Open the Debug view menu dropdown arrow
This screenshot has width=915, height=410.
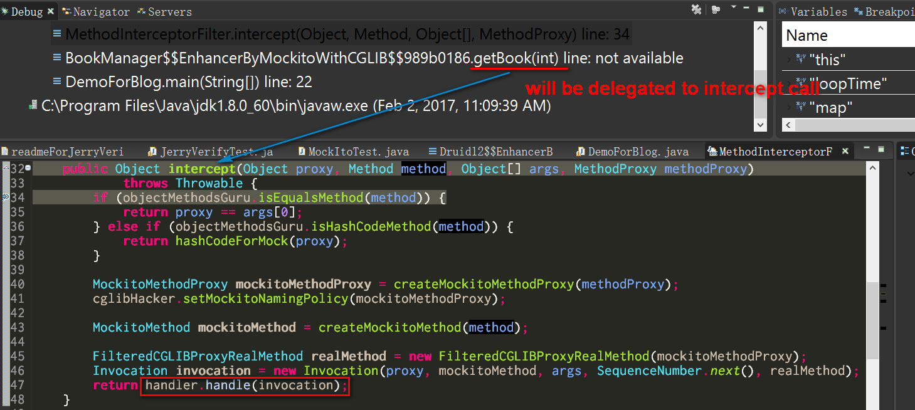734,8
